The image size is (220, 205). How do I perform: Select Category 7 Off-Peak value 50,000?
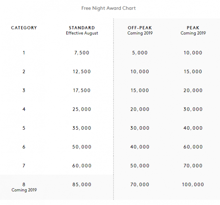(x=140, y=165)
